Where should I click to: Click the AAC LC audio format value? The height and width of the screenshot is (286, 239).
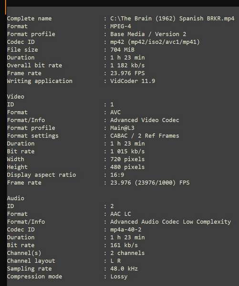pyautogui.click(x=121, y=214)
